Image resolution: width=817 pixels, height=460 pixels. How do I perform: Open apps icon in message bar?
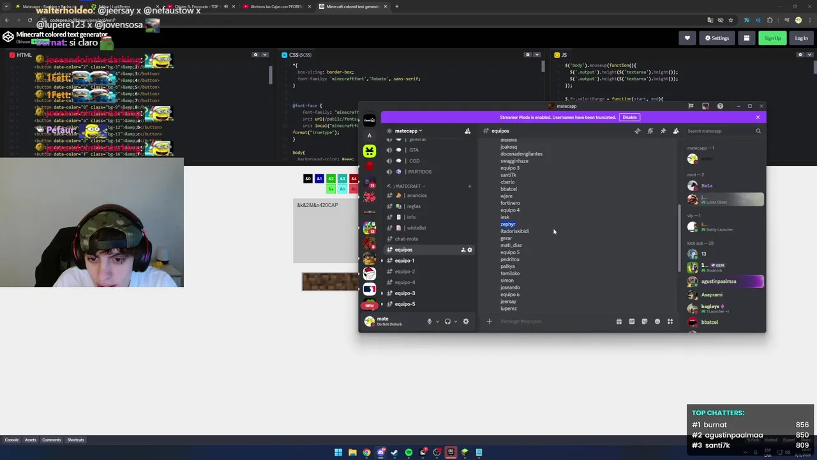pyautogui.click(x=670, y=321)
